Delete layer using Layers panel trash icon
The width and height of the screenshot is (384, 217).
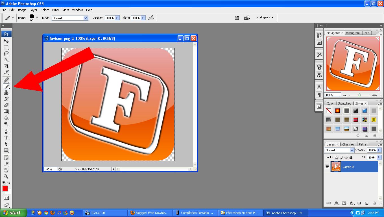[x=374, y=203]
